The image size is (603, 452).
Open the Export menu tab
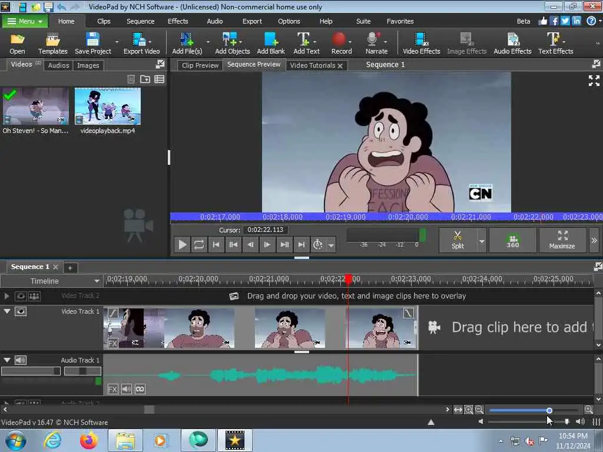click(252, 21)
